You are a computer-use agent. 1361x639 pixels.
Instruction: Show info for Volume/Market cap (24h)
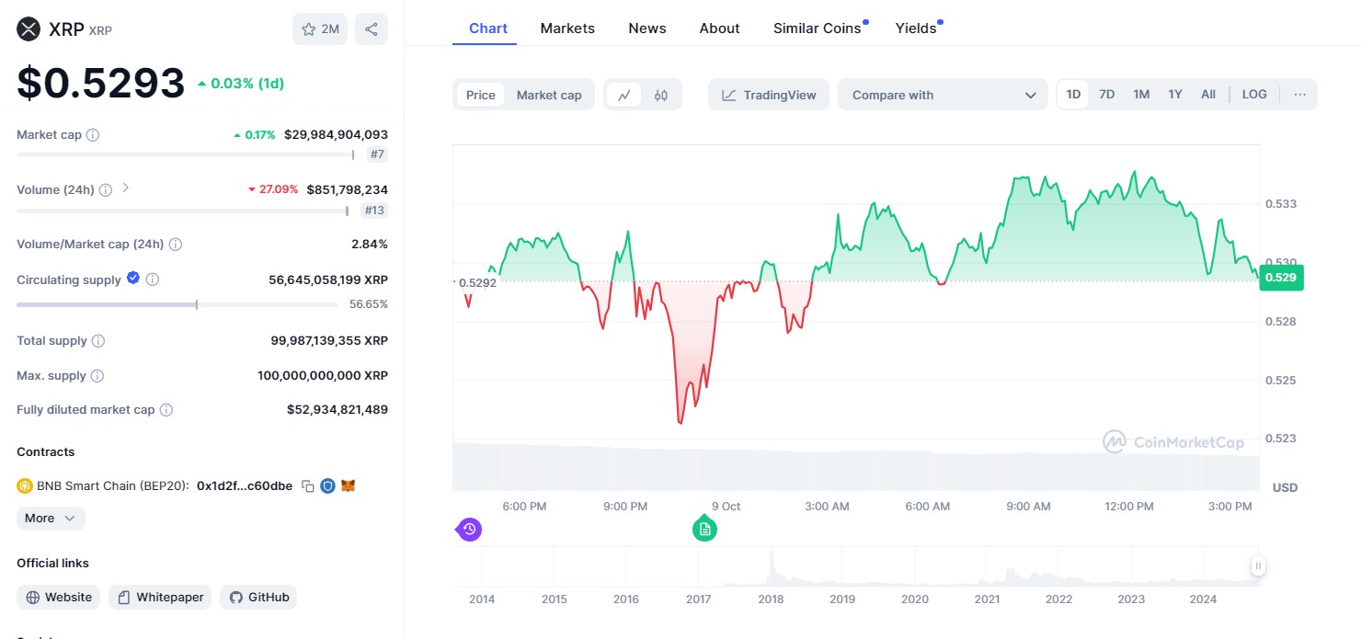[176, 245]
